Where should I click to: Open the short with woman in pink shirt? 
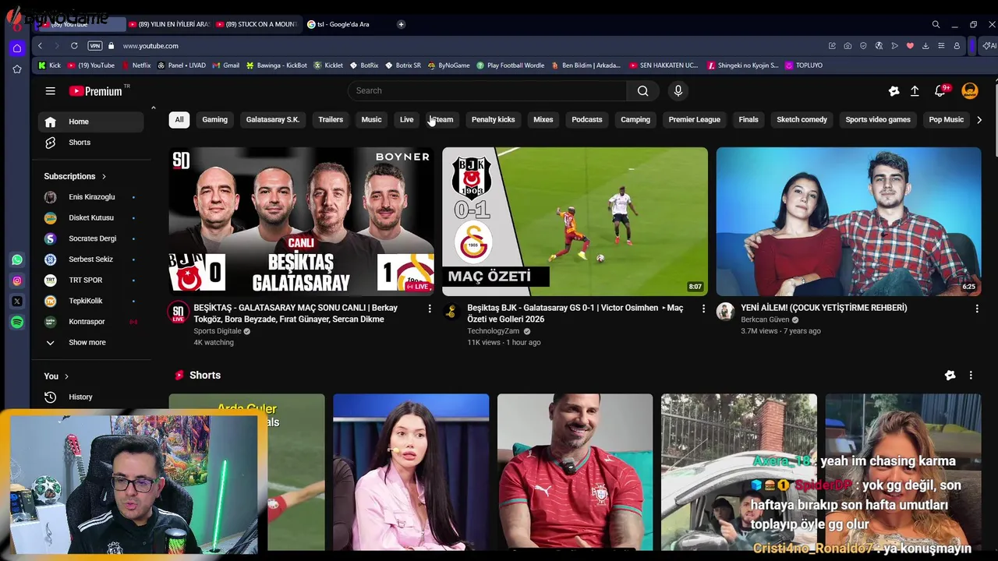click(411, 472)
